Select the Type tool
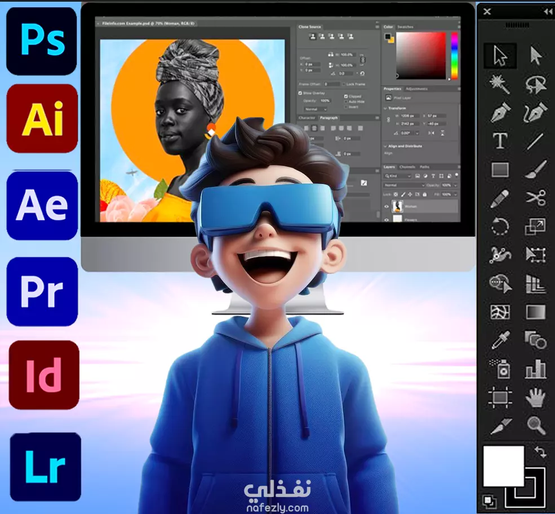 [500, 141]
